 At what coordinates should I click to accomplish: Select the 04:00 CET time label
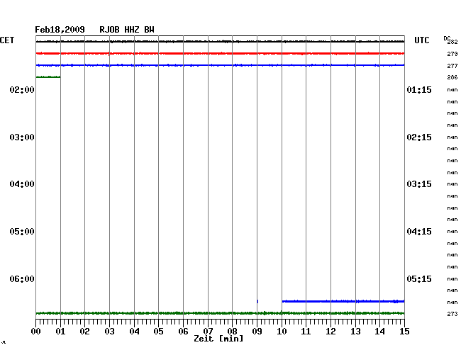click(22, 184)
